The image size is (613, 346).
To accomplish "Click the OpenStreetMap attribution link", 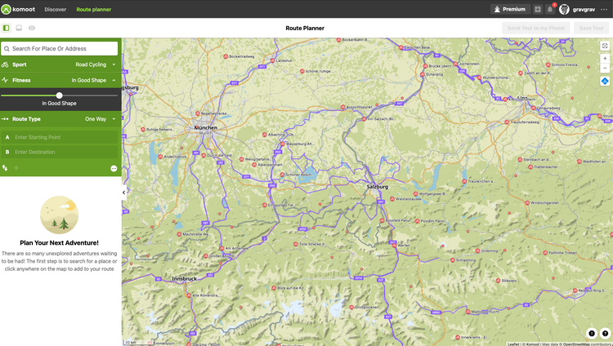I will (x=576, y=344).
